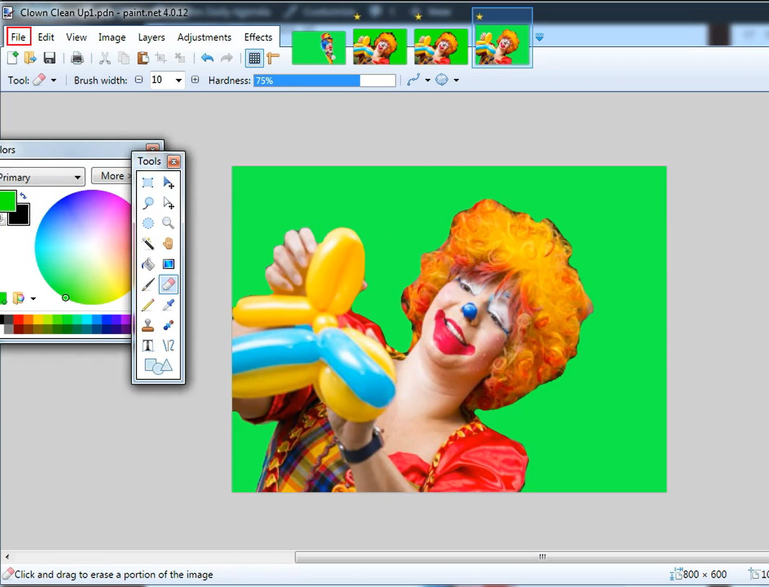Select the Paint Bucket tool
The image size is (769, 587).
(147, 264)
